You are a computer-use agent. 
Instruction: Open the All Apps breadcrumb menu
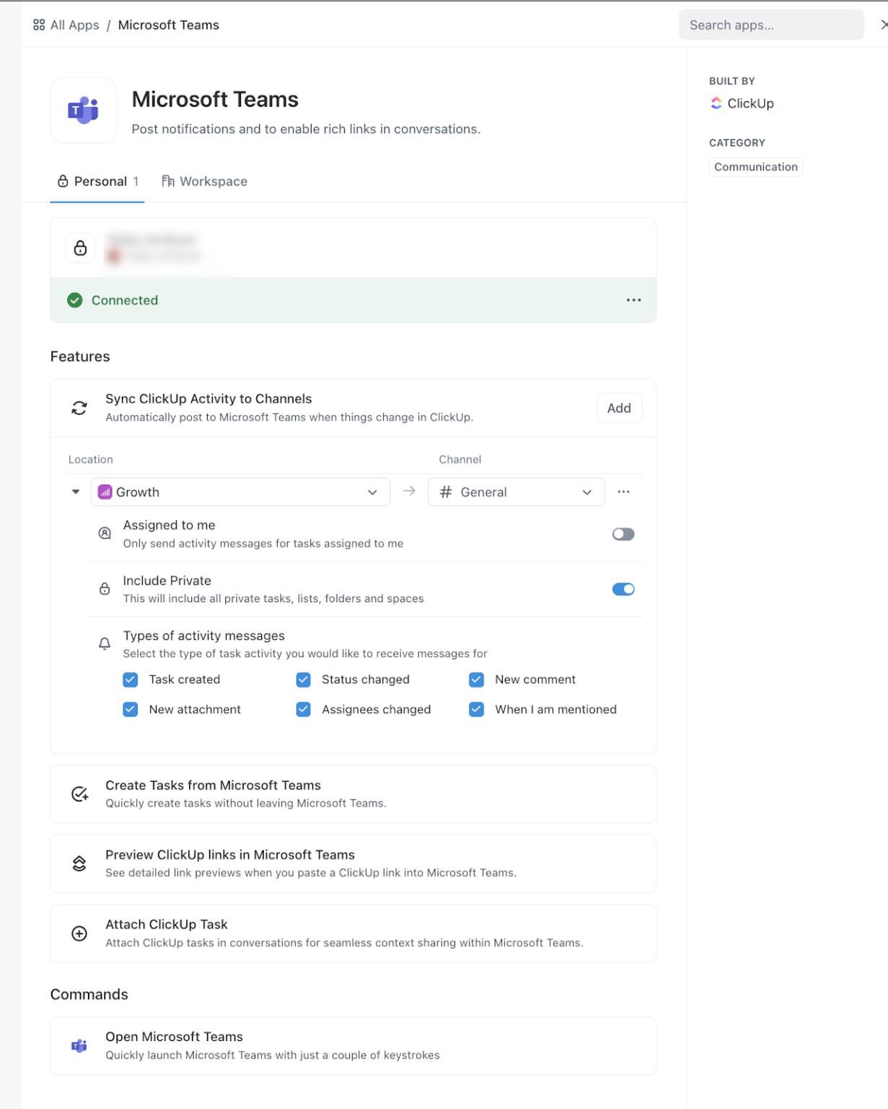pos(66,25)
